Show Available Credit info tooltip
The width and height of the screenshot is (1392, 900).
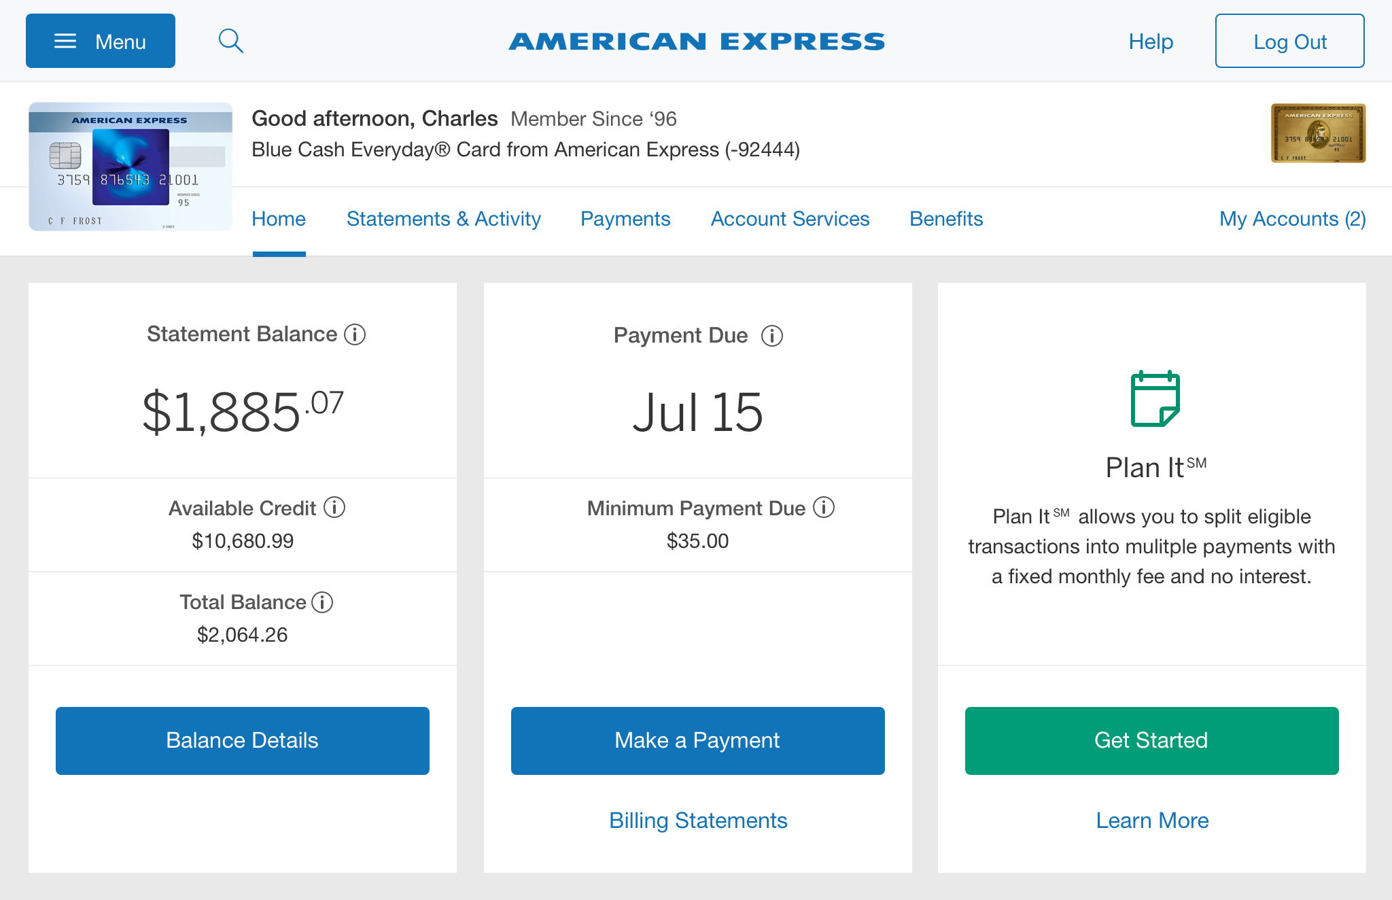[334, 507]
